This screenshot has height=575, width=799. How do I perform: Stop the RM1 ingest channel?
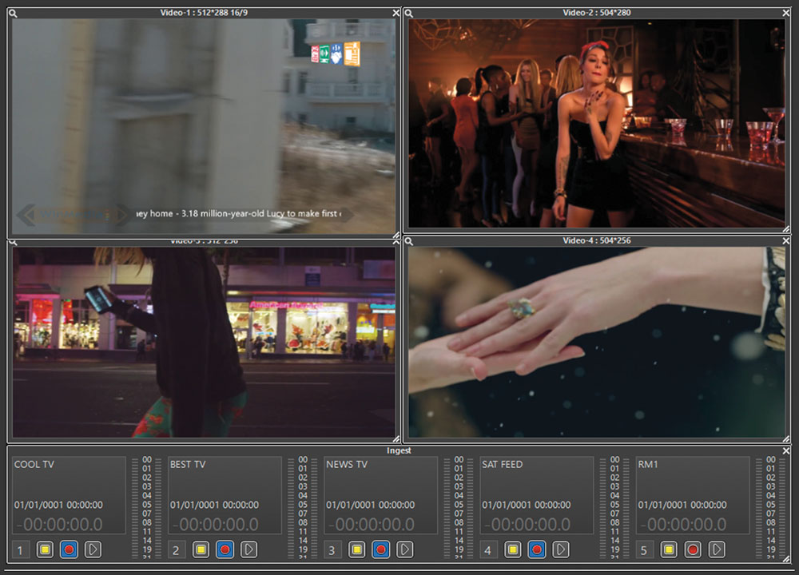(x=669, y=549)
